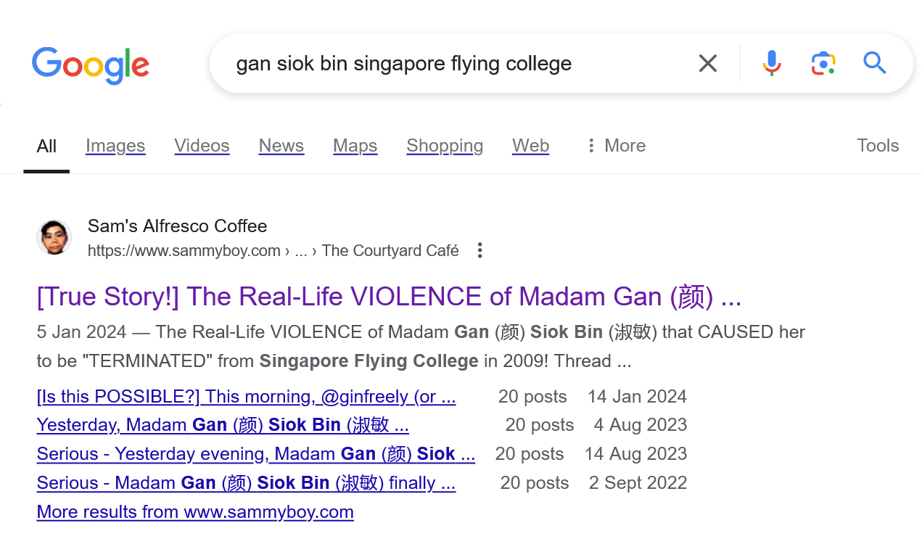Select the Shopping tab
922x544 pixels.
(x=445, y=146)
